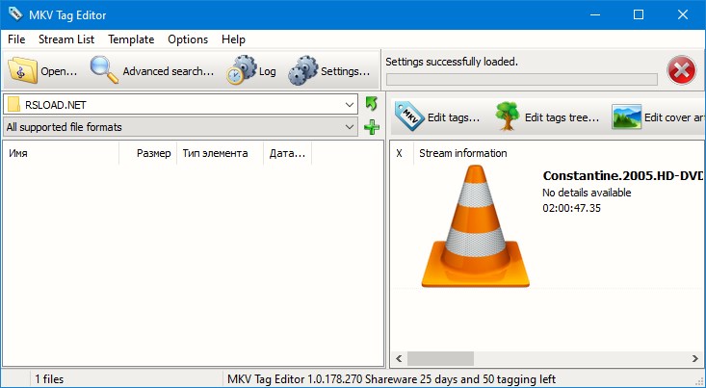Screen dimensions: 706x388
Task: Click green up-folder arrow icon
Action: pos(372,104)
